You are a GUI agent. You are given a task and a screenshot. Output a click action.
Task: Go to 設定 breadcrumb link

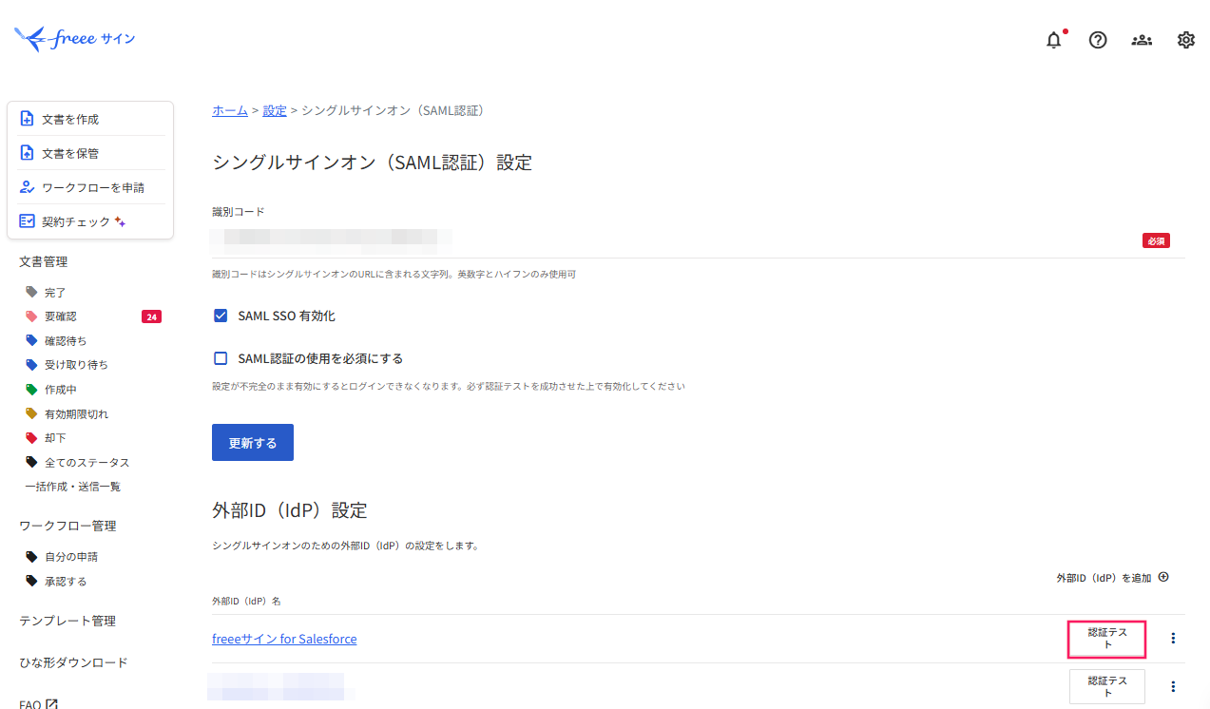coord(275,110)
